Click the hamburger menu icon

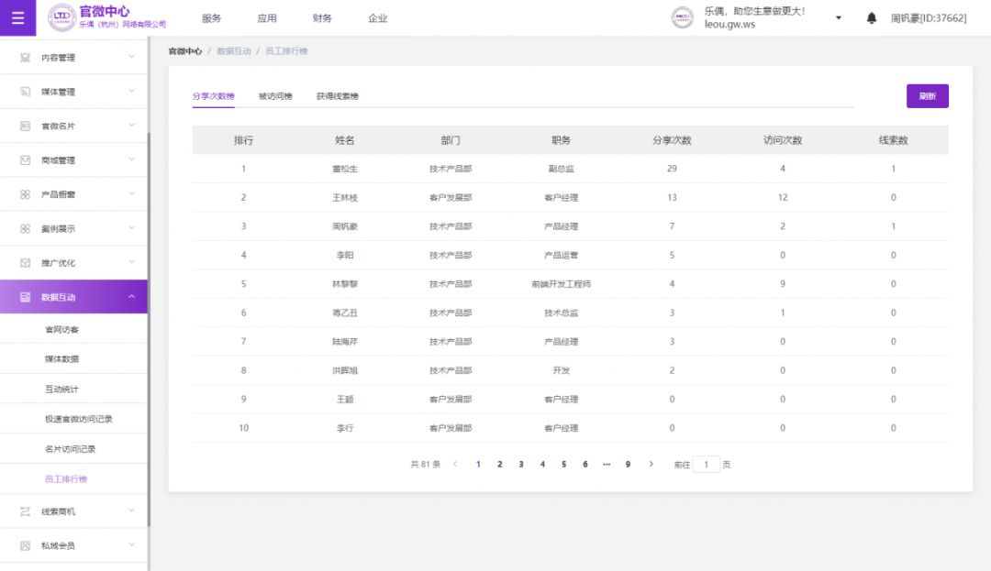(18, 18)
